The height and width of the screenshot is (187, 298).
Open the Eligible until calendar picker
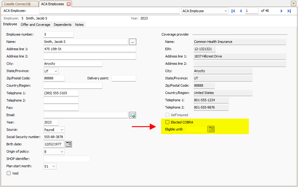(211, 129)
